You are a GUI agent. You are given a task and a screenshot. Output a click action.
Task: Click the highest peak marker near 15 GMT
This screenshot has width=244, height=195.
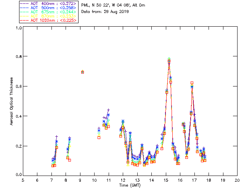pos(169,61)
